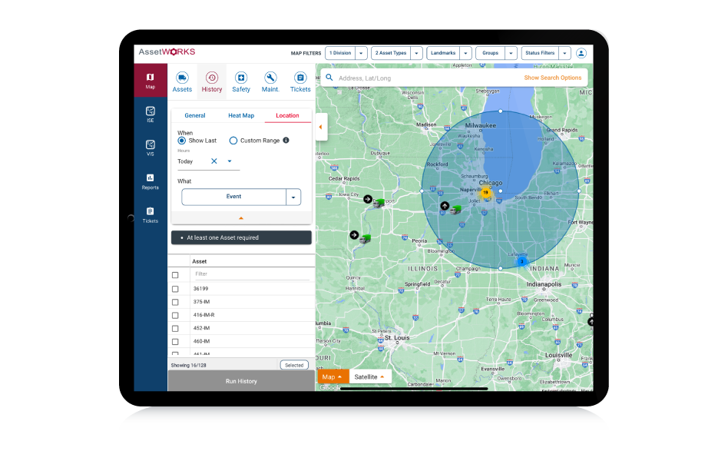Open the Safety panel icon
The image size is (728, 461).
pos(241,81)
